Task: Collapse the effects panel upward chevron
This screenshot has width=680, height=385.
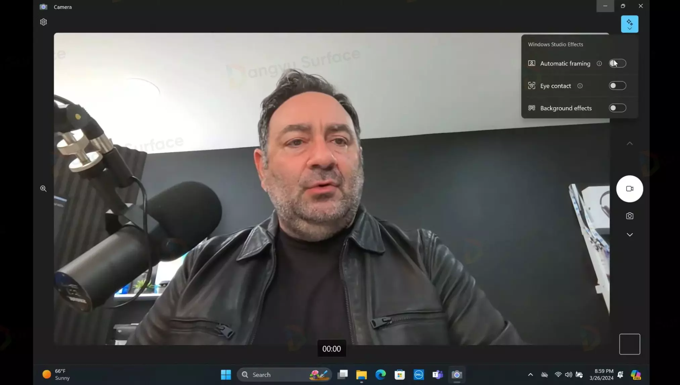Action: 630,143
